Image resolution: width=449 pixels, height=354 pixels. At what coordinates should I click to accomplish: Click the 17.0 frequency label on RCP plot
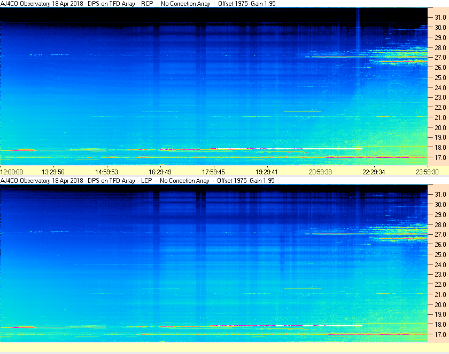point(440,157)
